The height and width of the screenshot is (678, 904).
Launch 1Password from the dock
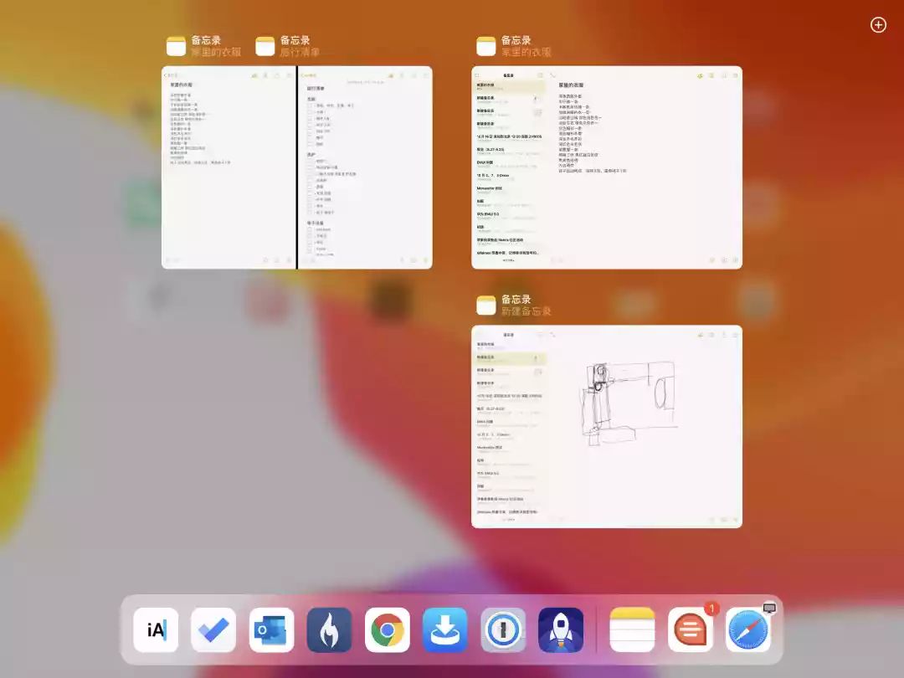[503, 629]
